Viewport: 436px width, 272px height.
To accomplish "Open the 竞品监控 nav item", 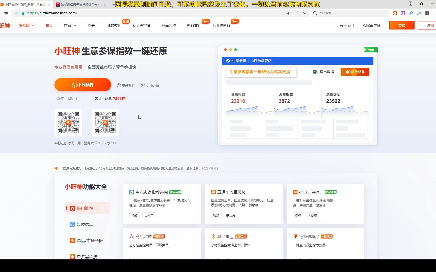I will tap(169, 25).
